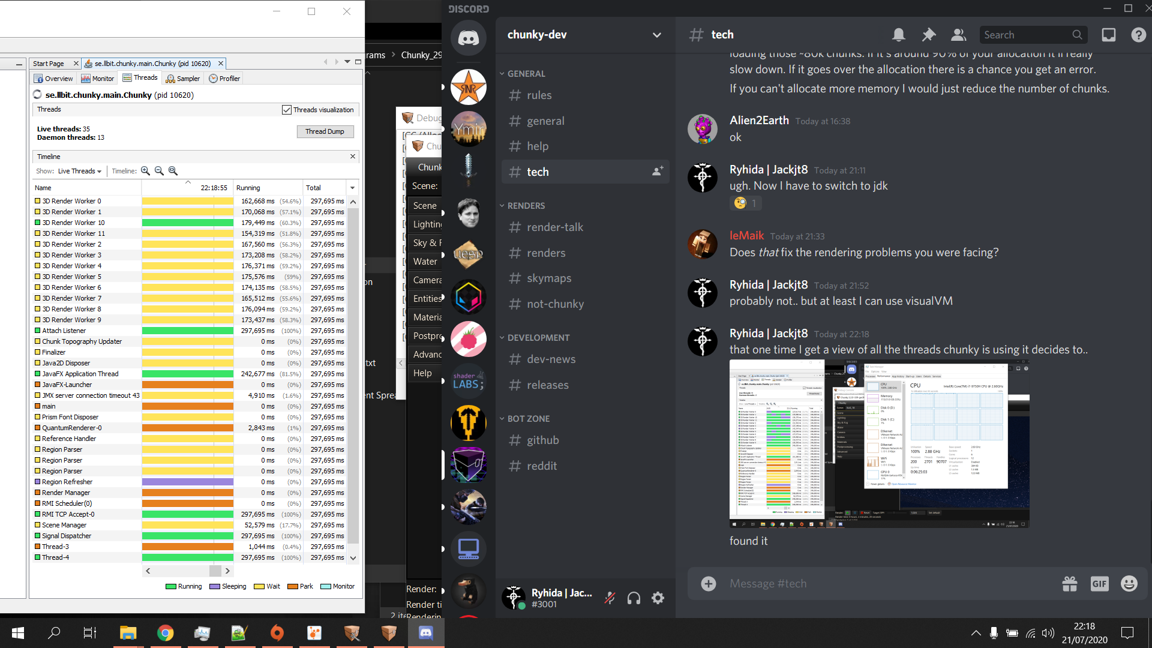This screenshot has height=648, width=1152.
Task: Open Google Chrome from the taskbar
Action: pyautogui.click(x=165, y=632)
